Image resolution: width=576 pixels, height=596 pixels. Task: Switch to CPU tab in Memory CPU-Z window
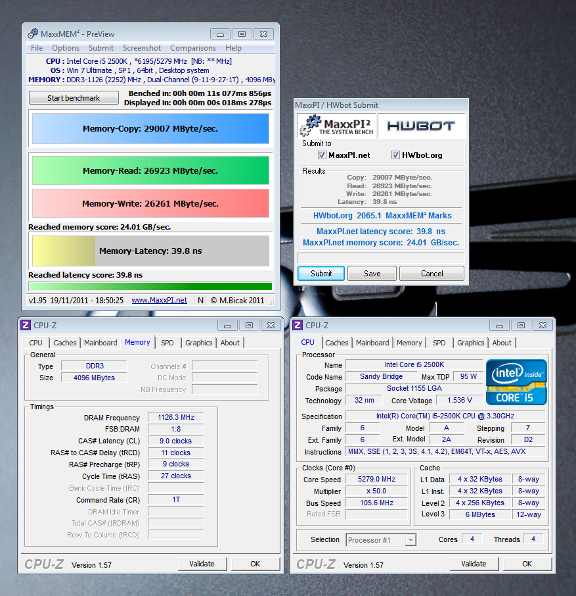click(x=35, y=343)
